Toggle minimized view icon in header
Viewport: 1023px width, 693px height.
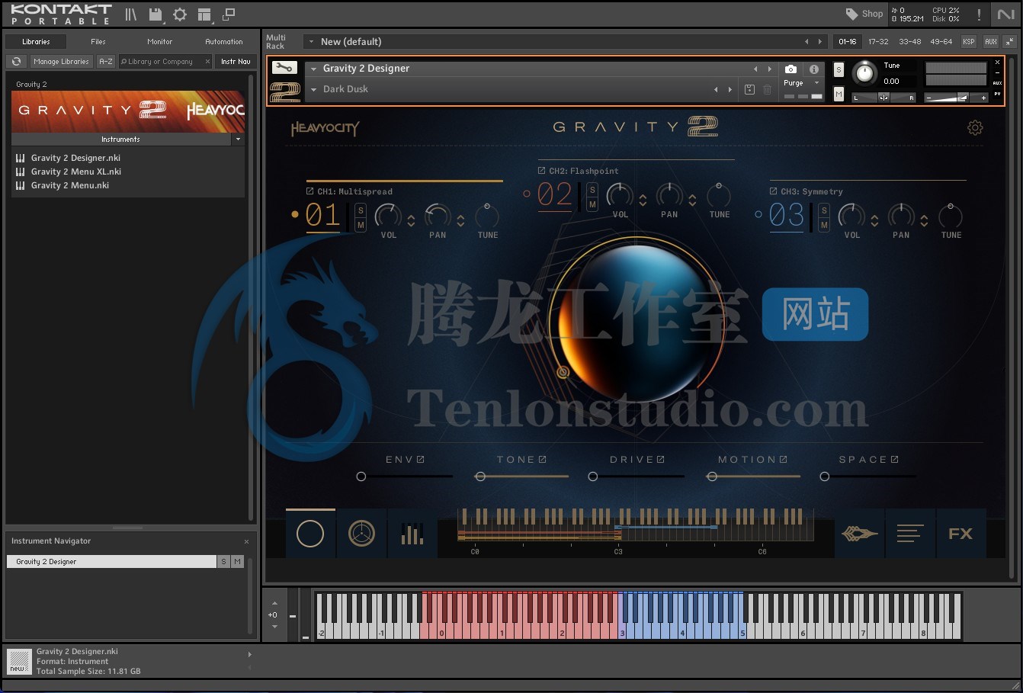coord(229,14)
